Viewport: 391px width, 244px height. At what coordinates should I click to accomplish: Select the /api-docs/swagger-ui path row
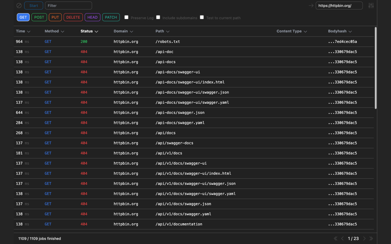pyautogui.click(x=194, y=72)
